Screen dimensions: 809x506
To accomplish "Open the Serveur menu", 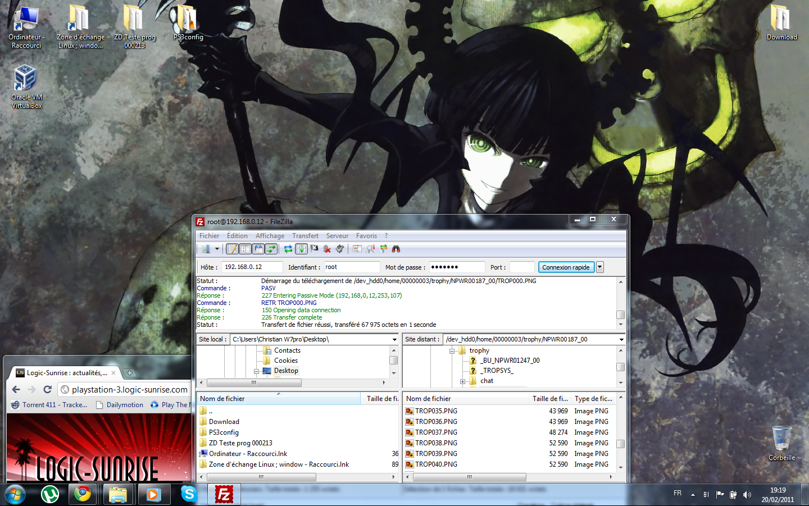I will (x=337, y=236).
